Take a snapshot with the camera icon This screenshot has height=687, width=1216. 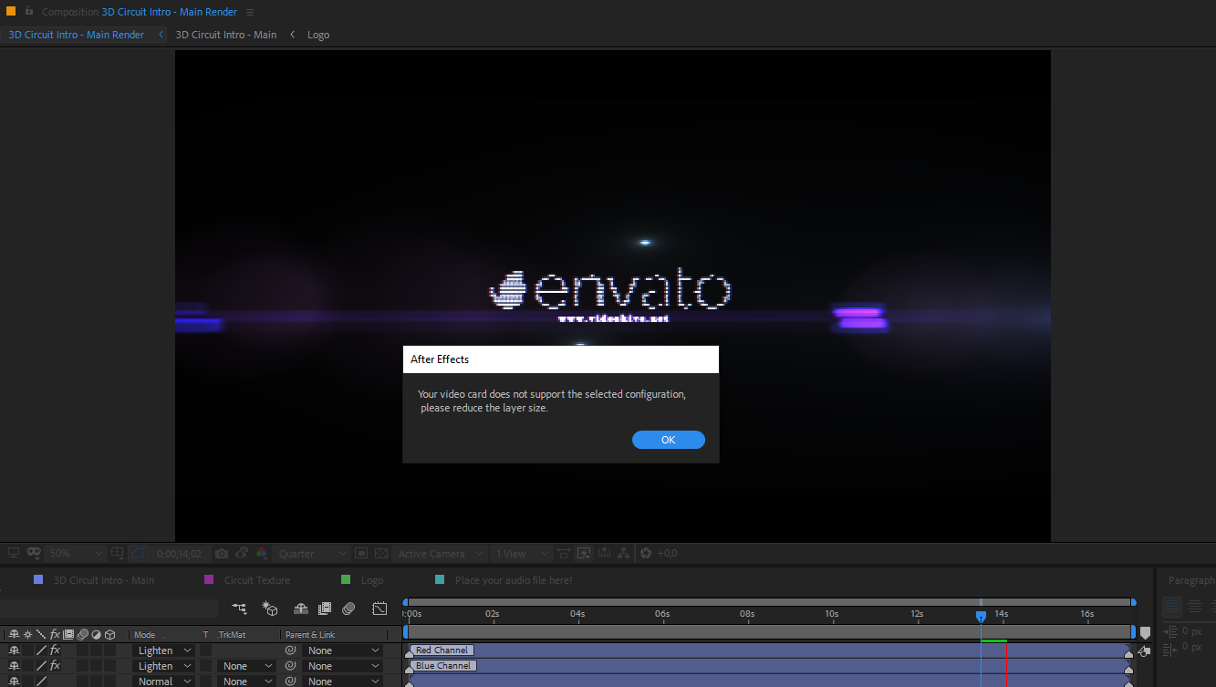(x=222, y=553)
